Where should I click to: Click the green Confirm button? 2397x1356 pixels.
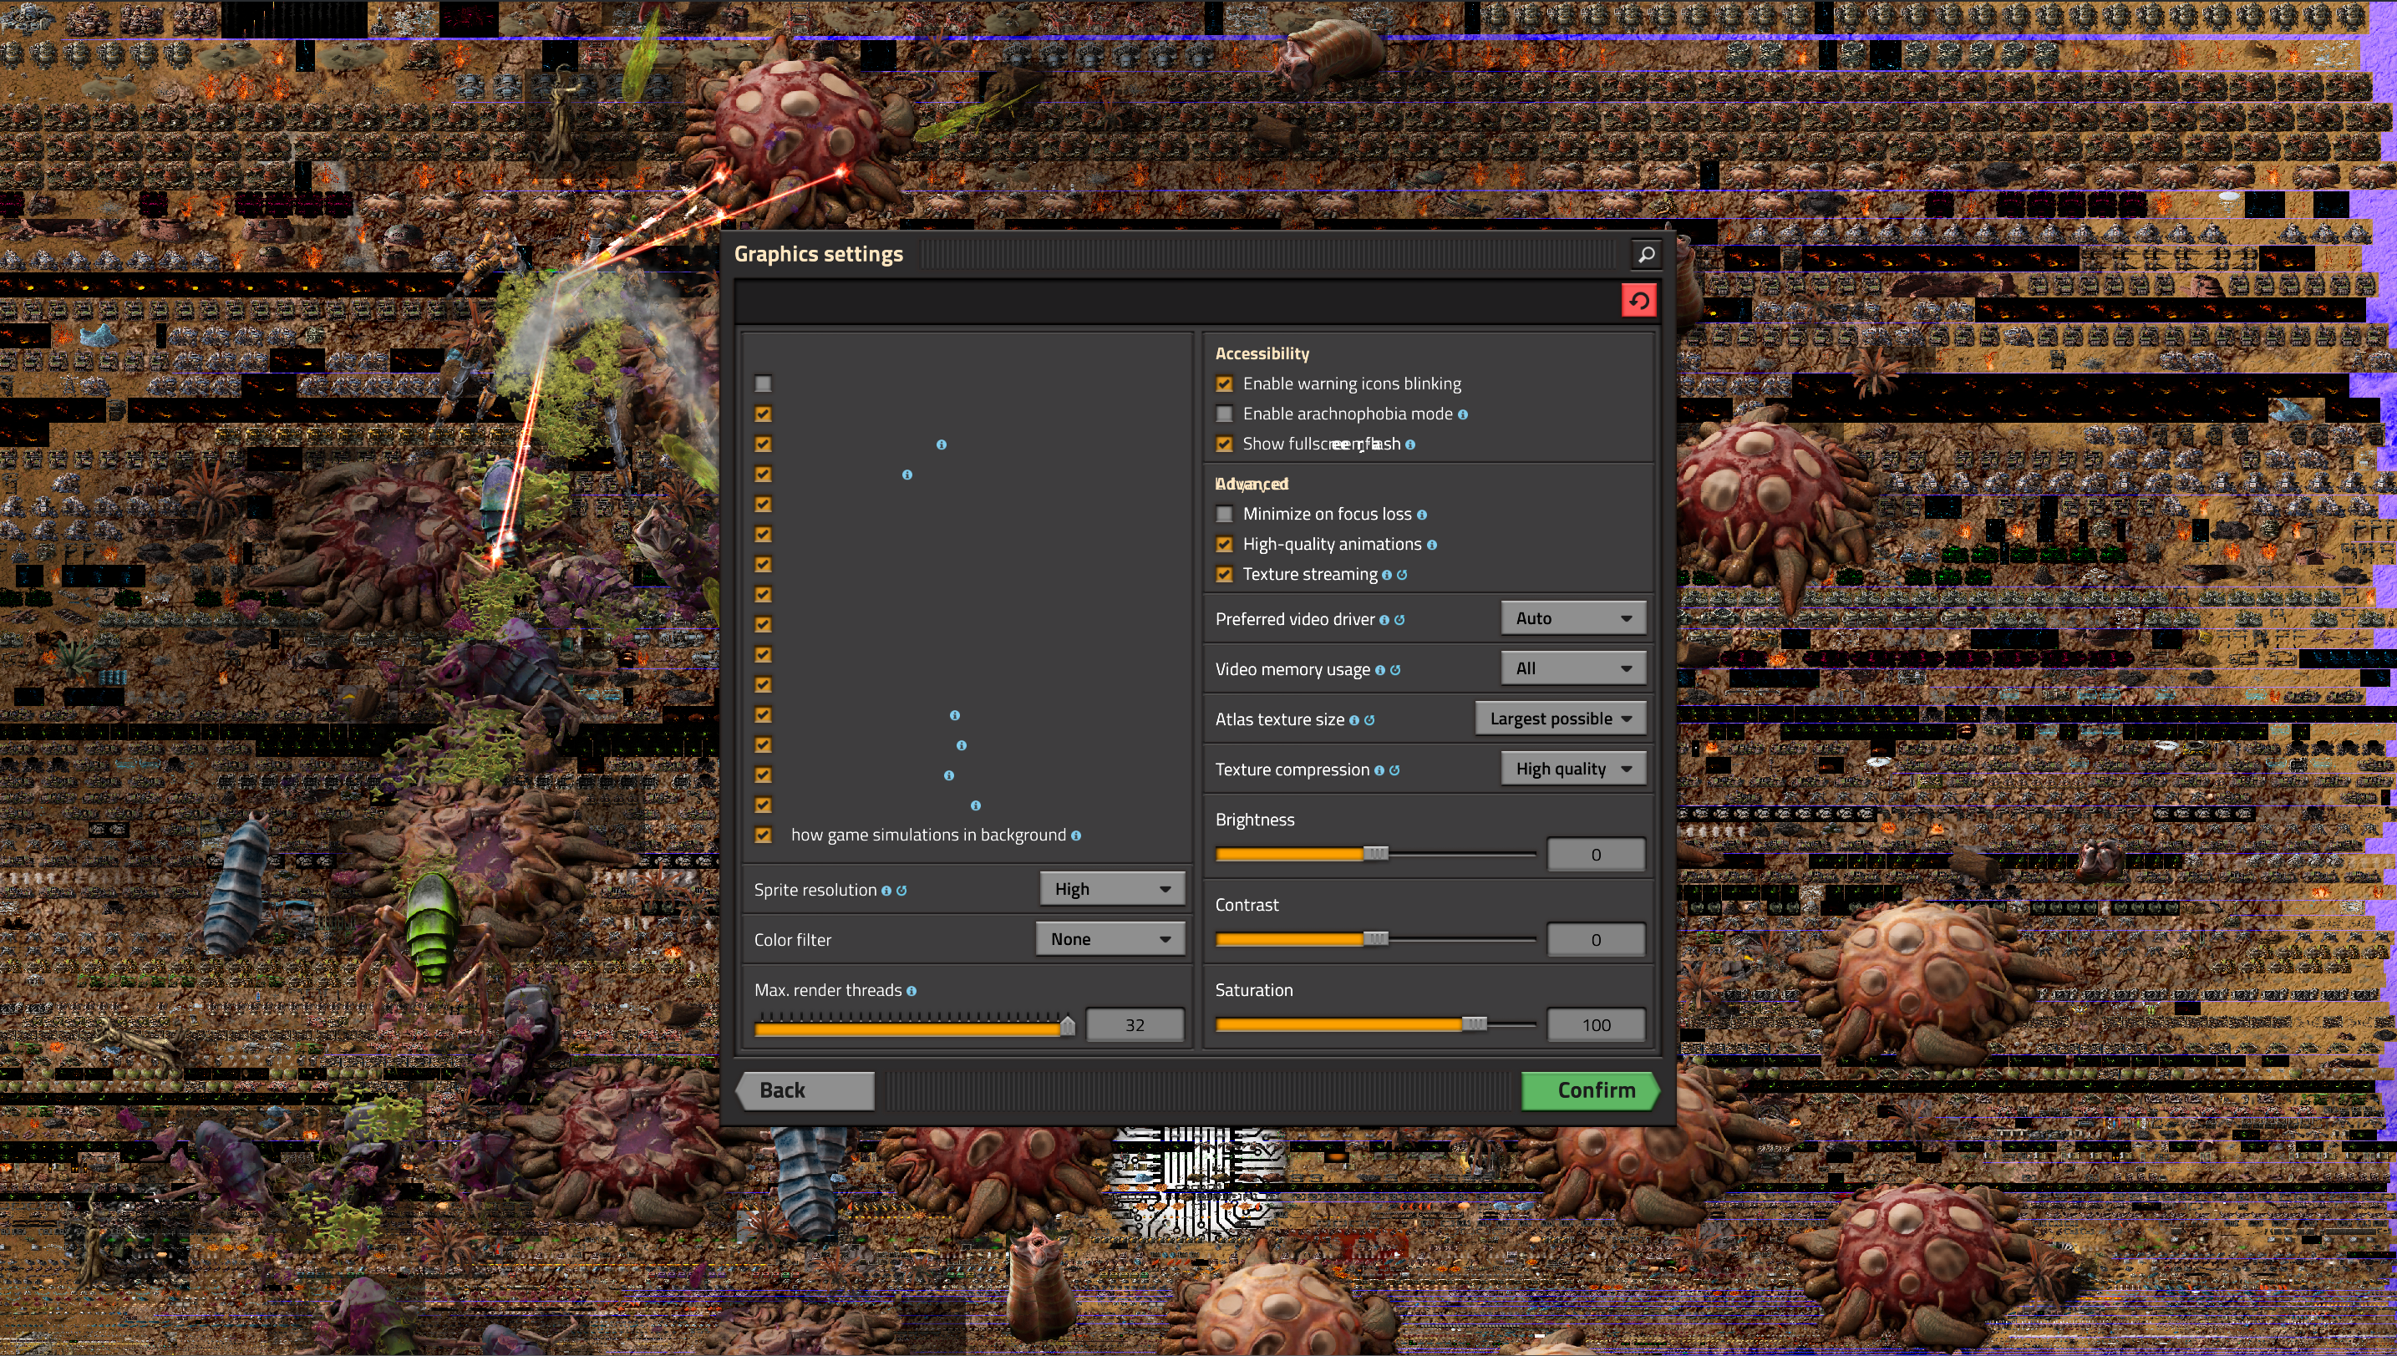tap(1591, 1090)
